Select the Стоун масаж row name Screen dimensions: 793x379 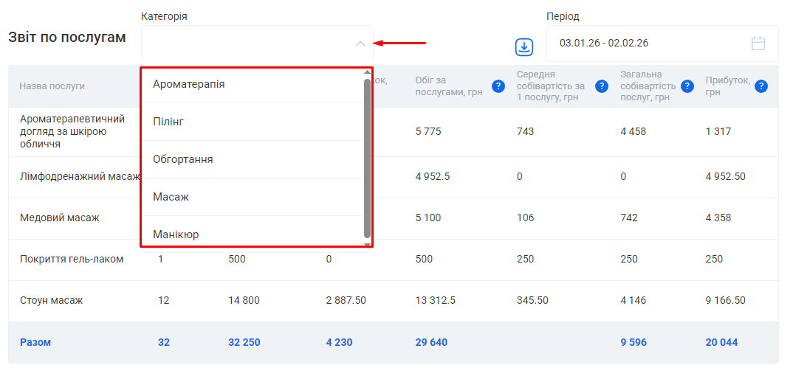(52, 301)
